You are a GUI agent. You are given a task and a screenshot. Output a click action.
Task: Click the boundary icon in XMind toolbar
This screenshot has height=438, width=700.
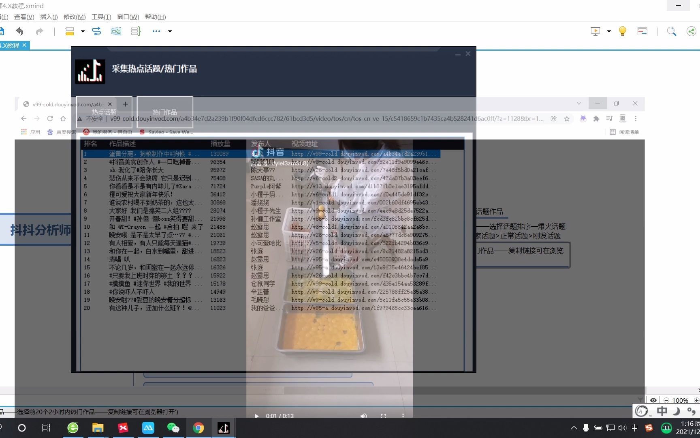(116, 31)
